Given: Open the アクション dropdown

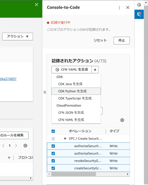Looking at the screenshot, I should [x=17, y=36].
